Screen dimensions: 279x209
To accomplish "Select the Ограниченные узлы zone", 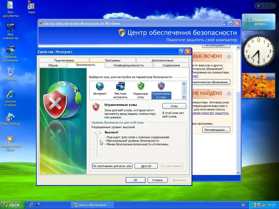I will (161, 90).
